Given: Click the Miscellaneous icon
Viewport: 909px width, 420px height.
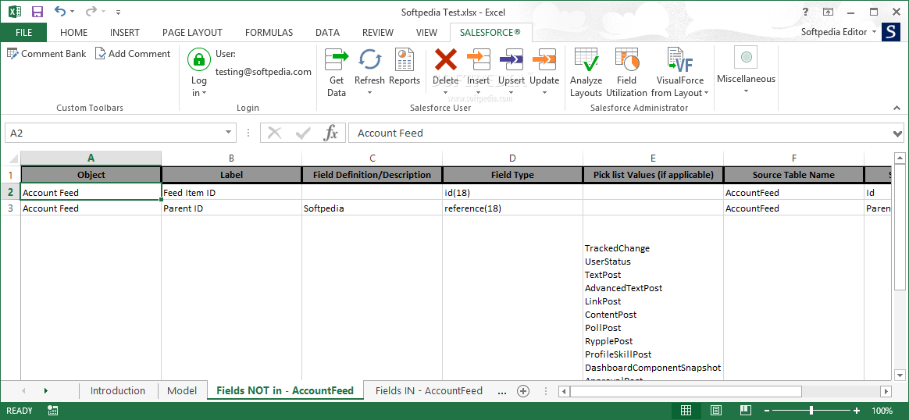Looking at the screenshot, I should click(x=746, y=57).
